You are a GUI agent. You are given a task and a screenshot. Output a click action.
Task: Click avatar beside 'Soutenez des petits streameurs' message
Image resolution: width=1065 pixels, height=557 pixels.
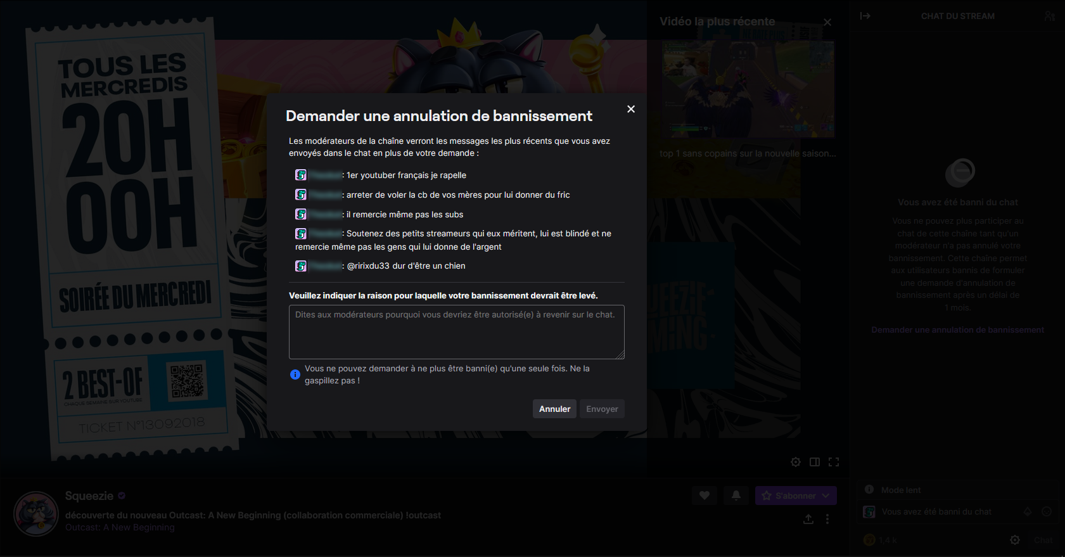click(301, 234)
